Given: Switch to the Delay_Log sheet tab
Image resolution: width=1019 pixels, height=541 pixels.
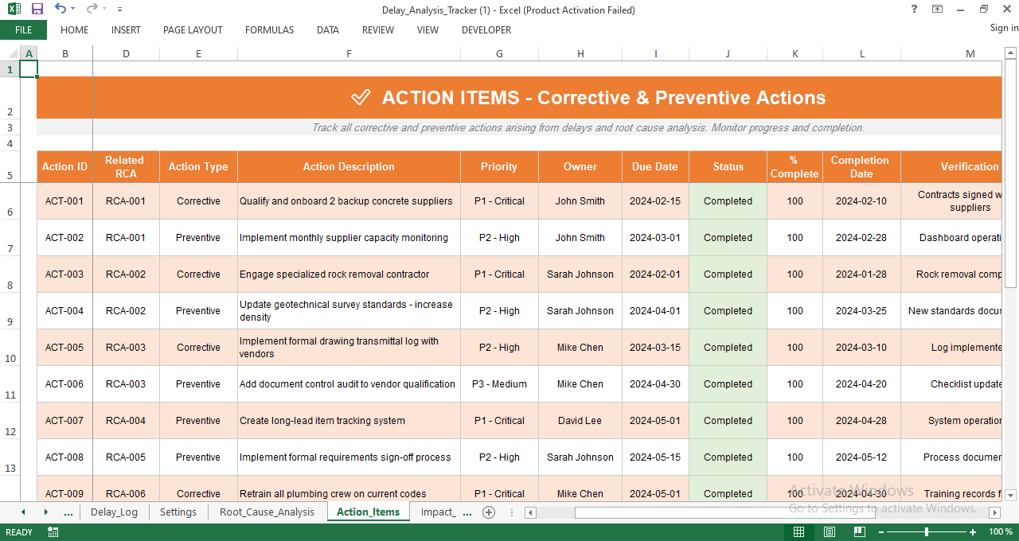Looking at the screenshot, I should pos(115,512).
